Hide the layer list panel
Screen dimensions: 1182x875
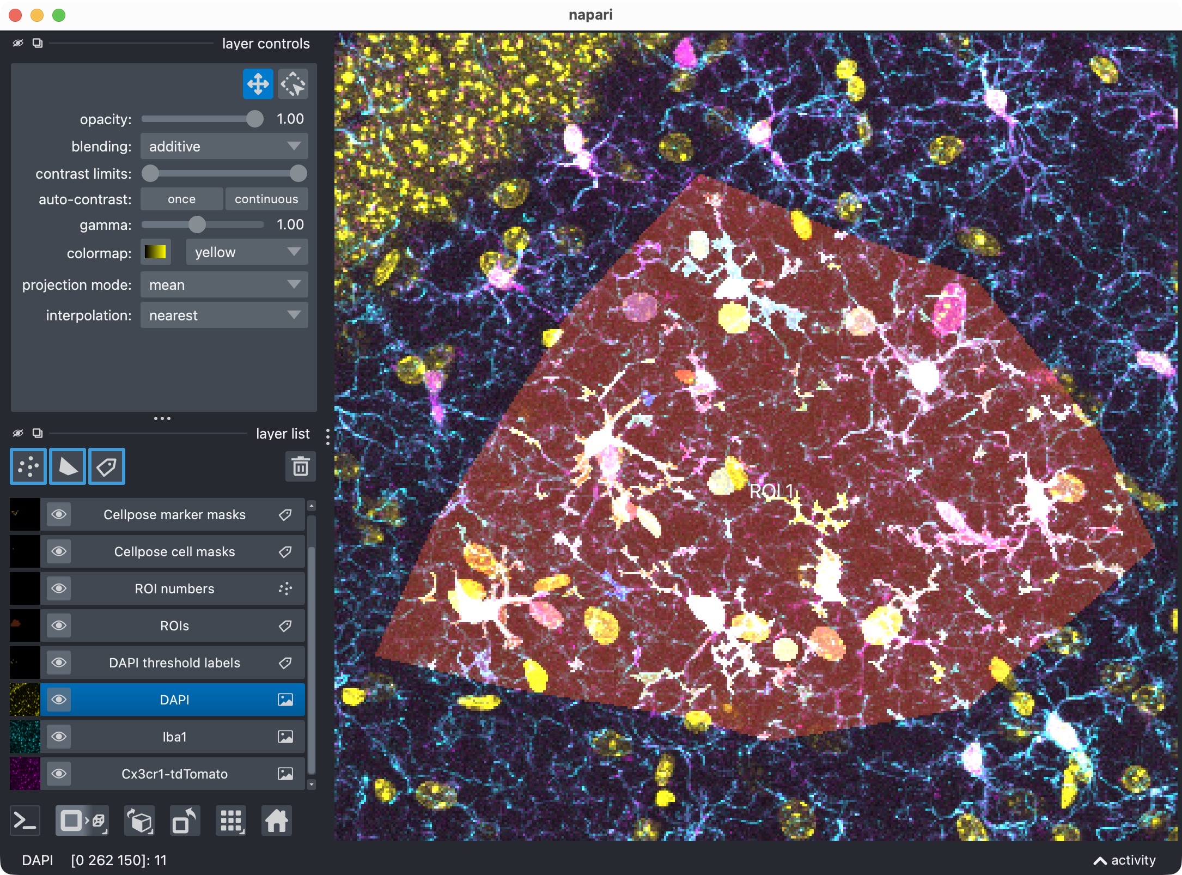[18, 433]
